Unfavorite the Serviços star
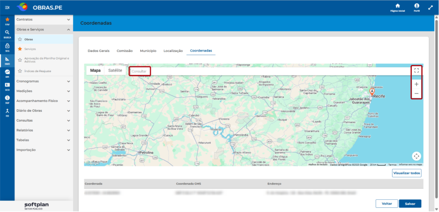Image resolution: width=439 pixels, height=212 pixels. [x=20, y=49]
